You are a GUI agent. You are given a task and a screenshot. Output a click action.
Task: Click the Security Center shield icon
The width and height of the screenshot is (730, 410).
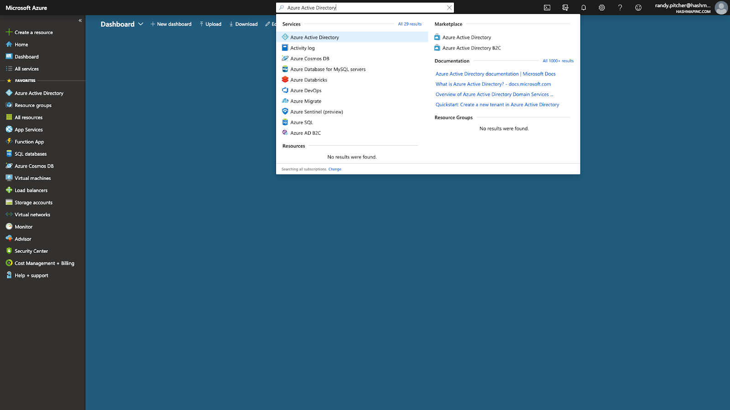click(x=9, y=251)
